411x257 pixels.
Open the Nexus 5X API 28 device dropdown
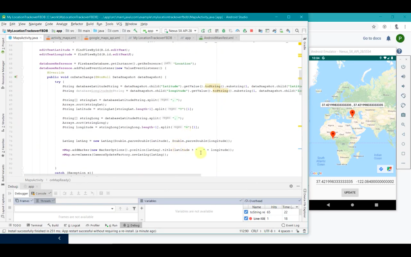(x=180, y=31)
